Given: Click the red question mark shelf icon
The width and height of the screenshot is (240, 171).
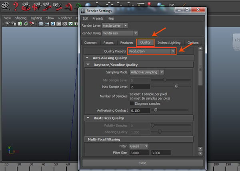Looking at the screenshot, I should click(16, 6).
